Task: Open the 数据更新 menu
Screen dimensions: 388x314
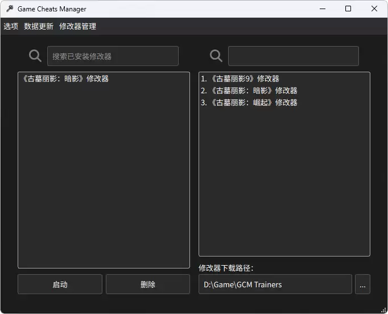Action: coord(39,26)
